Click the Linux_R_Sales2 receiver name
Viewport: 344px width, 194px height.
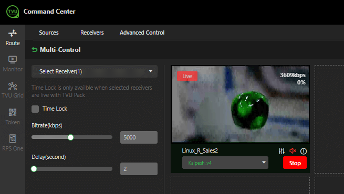coord(200,150)
